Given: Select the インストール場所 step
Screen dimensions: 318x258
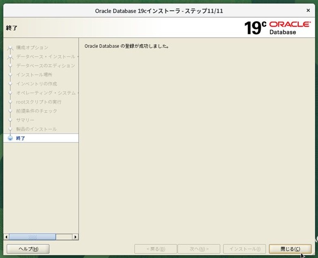Looking at the screenshot, I should tap(34, 75).
